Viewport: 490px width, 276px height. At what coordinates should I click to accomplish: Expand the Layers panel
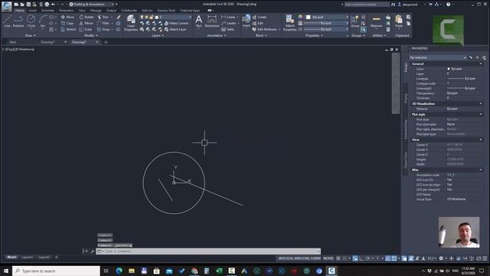pyautogui.click(x=158, y=35)
